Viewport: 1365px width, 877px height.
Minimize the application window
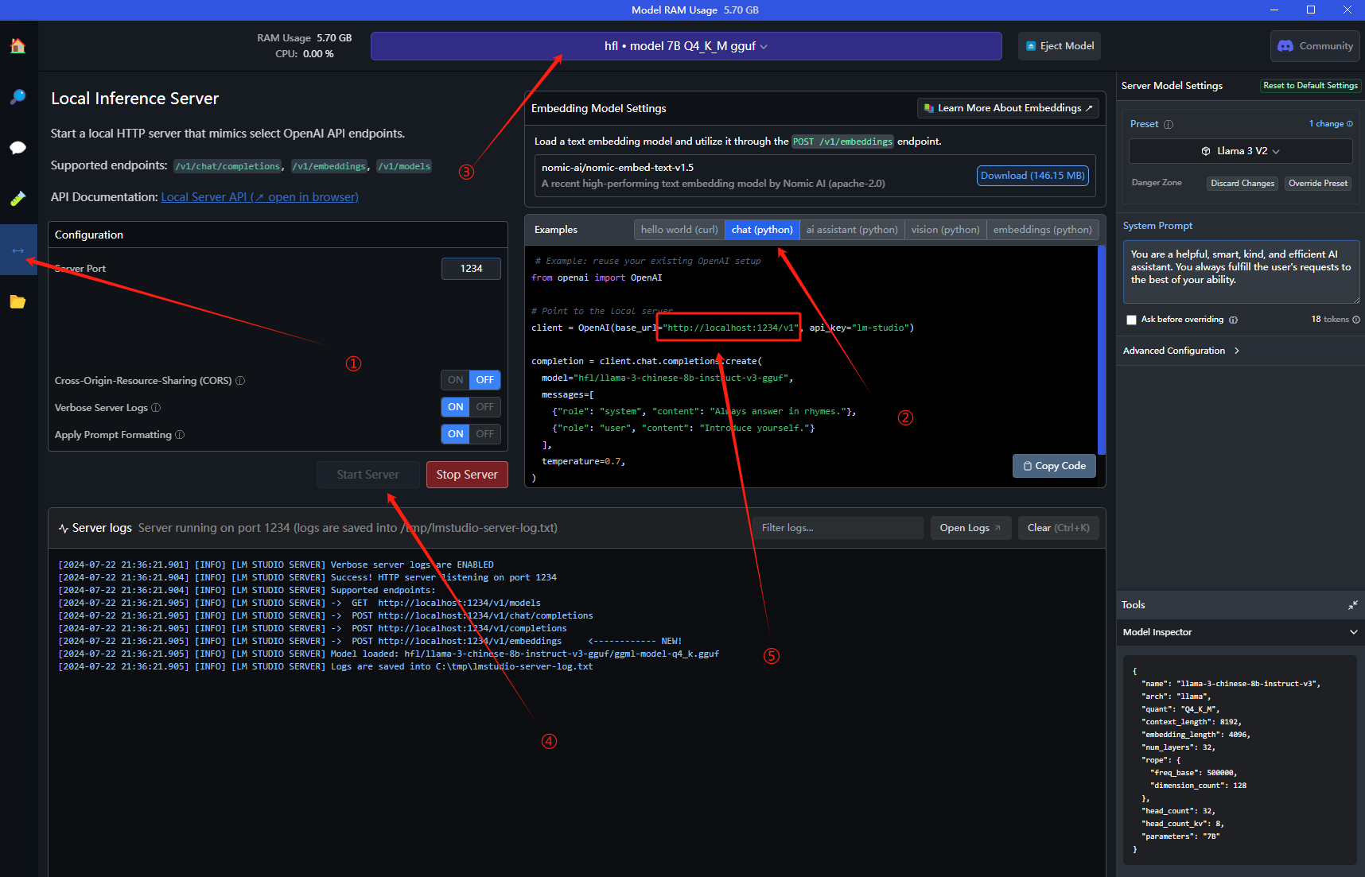click(1274, 10)
